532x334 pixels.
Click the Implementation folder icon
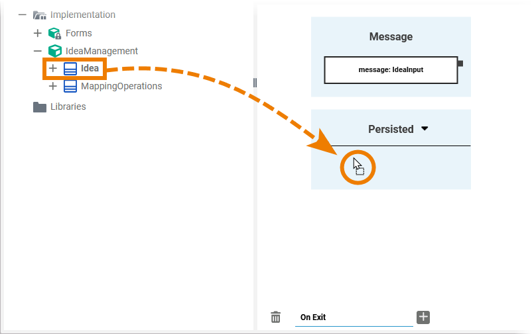[x=40, y=15]
